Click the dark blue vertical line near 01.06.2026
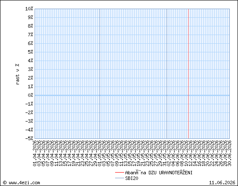The width and height of the screenshot is (238, 186). [x=167, y=74]
